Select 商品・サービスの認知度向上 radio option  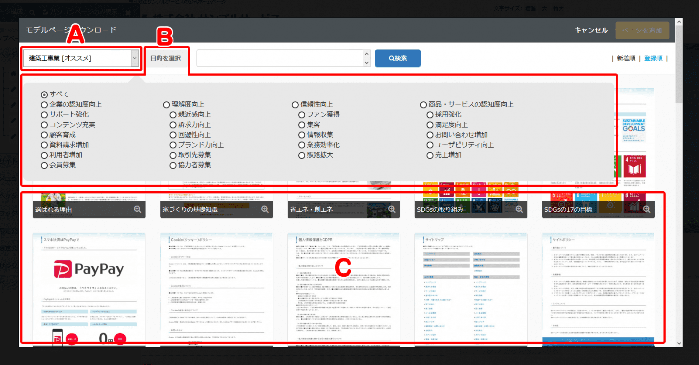click(x=424, y=105)
